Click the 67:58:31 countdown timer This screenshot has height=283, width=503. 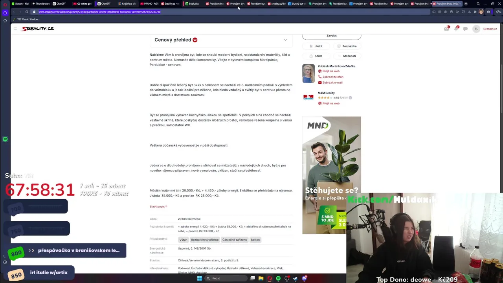[x=40, y=190]
